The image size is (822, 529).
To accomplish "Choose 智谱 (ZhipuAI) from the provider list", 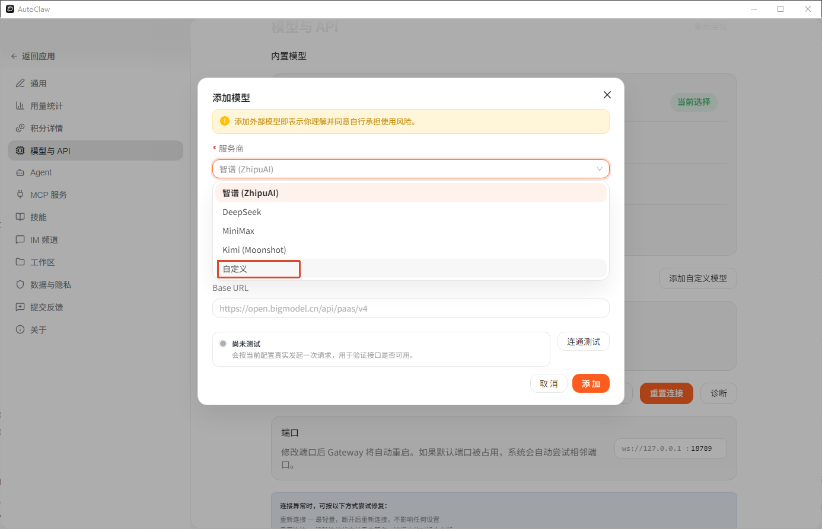I will pyautogui.click(x=410, y=193).
